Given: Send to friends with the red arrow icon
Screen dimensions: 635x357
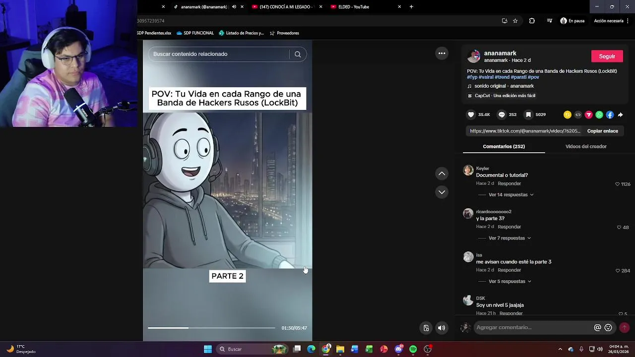Looking at the screenshot, I should click(x=589, y=115).
